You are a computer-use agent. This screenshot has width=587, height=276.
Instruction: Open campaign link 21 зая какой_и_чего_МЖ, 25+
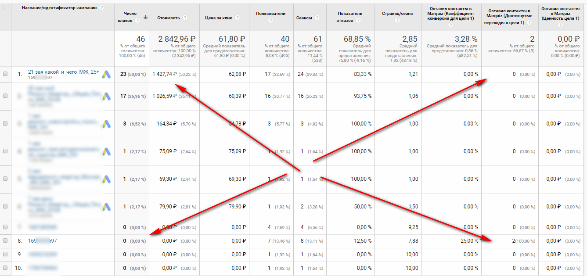coord(64,72)
